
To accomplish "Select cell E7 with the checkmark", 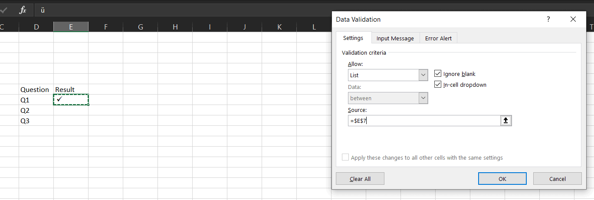I will click(x=71, y=100).
